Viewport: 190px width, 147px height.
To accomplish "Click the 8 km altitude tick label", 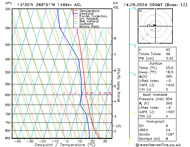I will pyautogui.click(x=115, y=38).
